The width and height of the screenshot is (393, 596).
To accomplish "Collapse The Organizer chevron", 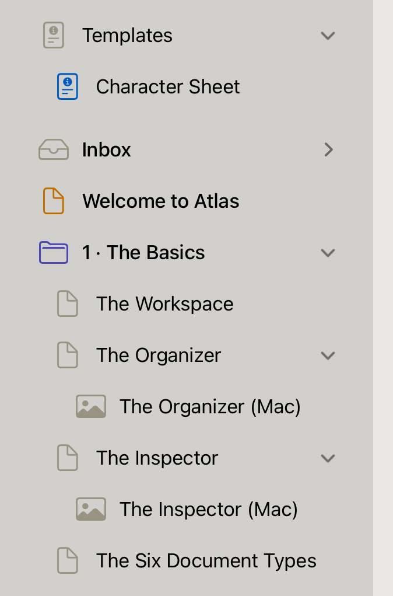I will coord(328,355).
